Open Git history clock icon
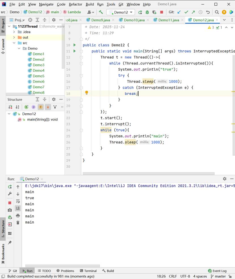This screenshot has width=235, height=279. coord(200,12)
